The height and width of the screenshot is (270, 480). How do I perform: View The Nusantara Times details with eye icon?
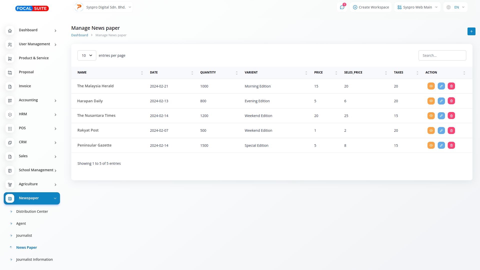coord(431,116)
